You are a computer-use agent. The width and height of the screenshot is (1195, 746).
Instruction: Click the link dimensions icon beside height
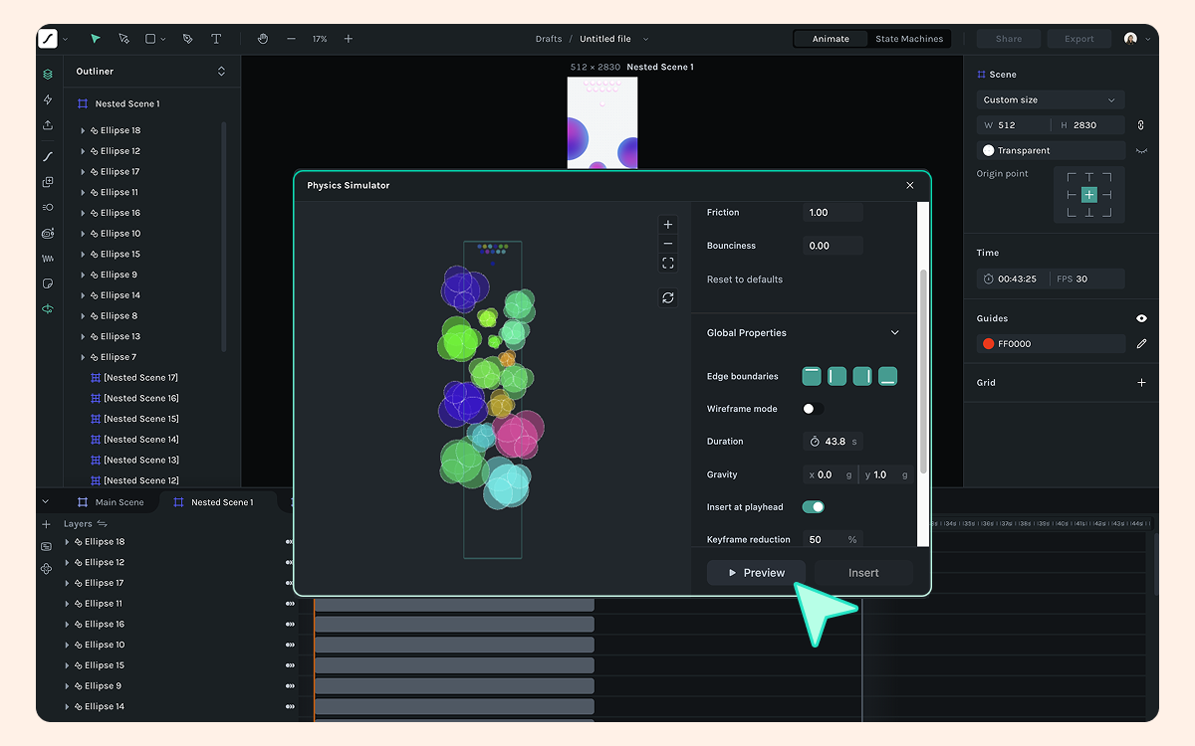tap(1141, 125)
